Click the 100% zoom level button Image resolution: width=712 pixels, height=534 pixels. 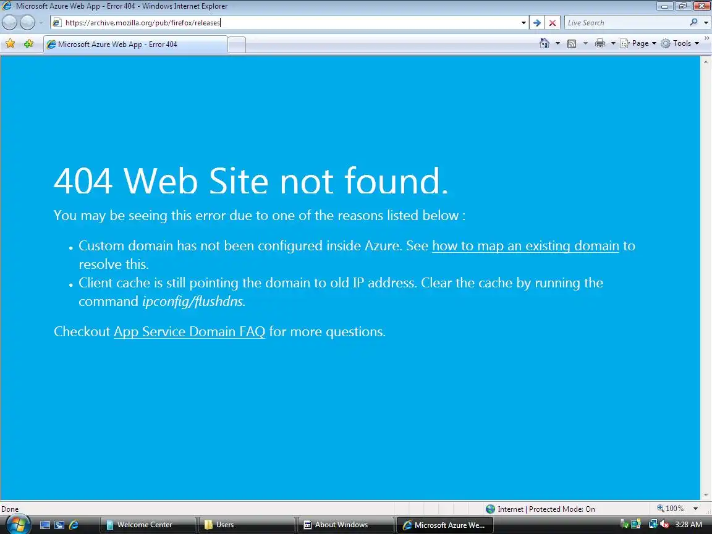670,509
